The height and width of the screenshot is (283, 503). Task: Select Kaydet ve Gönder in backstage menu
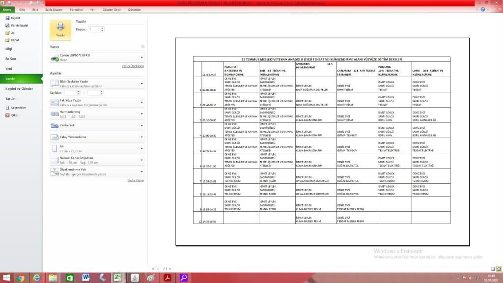pos(19,88)
